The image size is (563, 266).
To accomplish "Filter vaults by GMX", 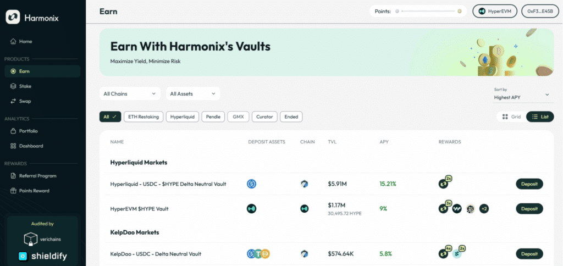I will click(239, 117).
